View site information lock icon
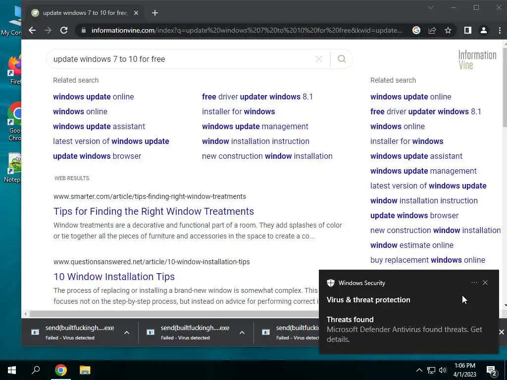Screen dimensions: 507x380 click(x=84, y=30)
